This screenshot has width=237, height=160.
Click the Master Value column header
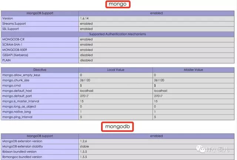[193, 70]
